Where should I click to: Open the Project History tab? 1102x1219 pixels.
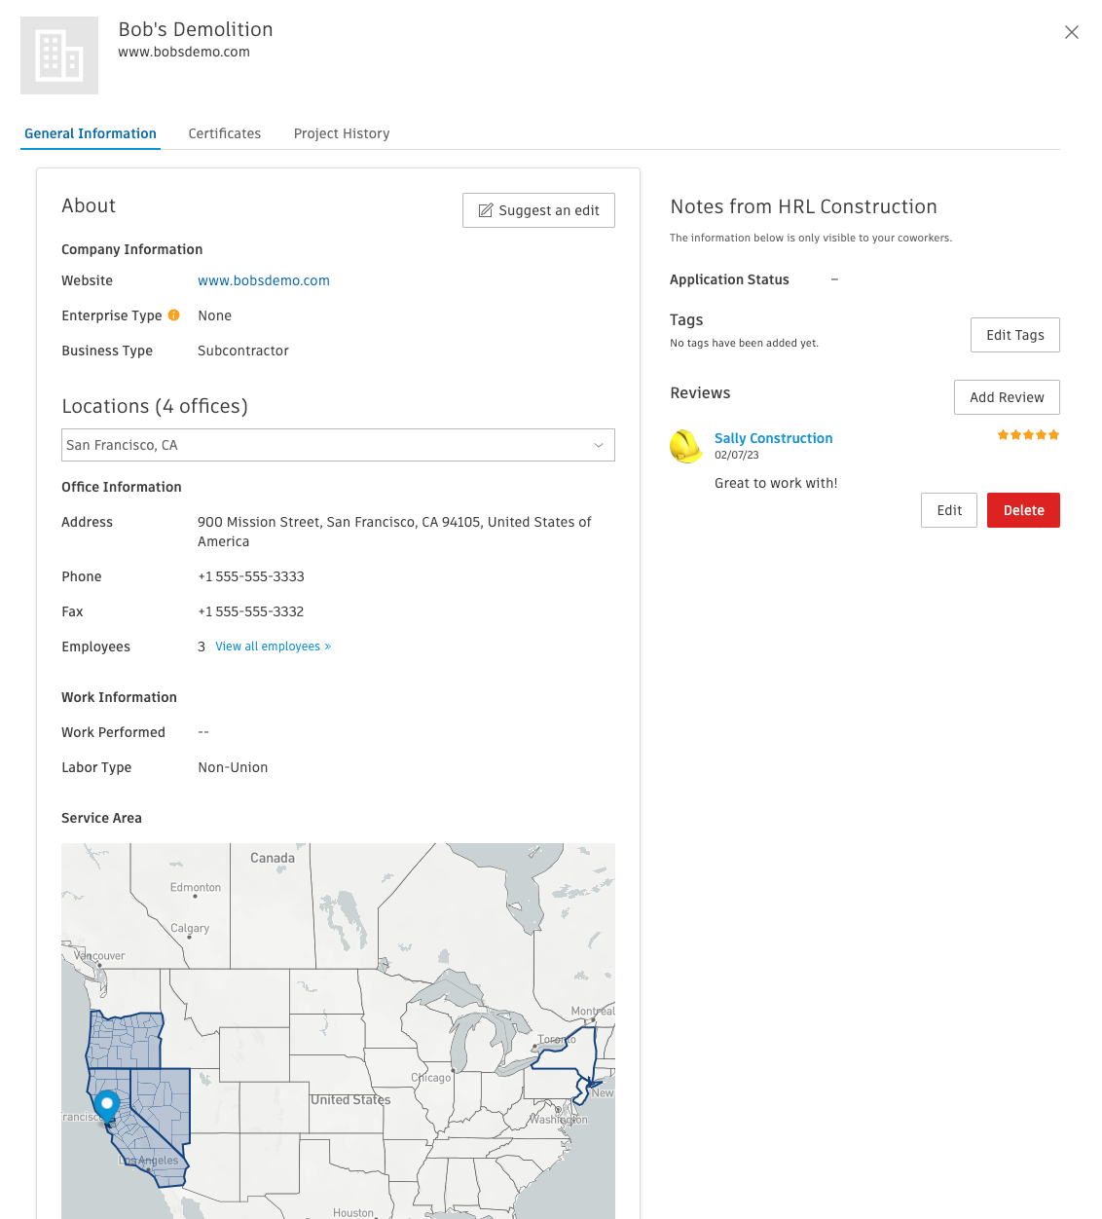click(342, 133)
